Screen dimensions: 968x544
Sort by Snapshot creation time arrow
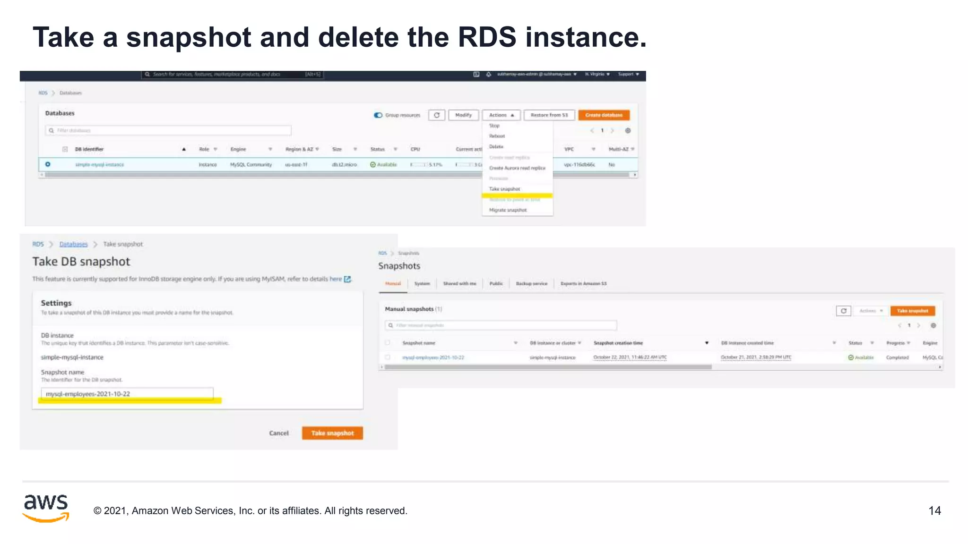[x=707, y=343]
